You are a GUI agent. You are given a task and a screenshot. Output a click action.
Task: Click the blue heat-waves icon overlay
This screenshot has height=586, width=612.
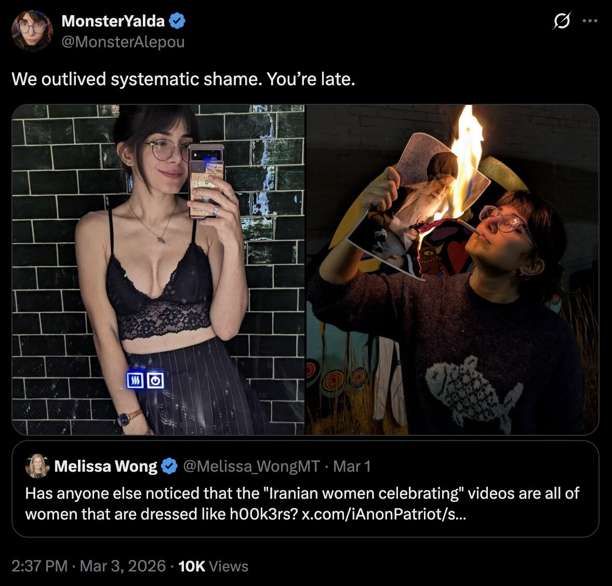click(135, 380)
